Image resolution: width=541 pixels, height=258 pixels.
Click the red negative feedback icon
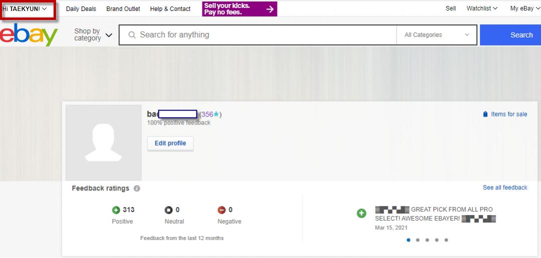[x=221, y=210]
